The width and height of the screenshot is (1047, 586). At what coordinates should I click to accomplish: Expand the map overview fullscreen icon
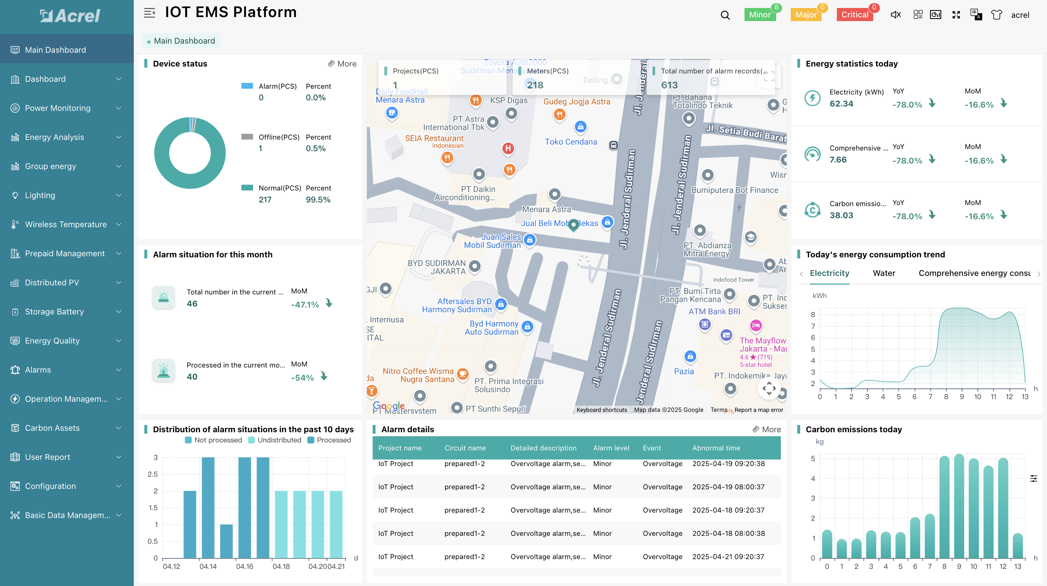tap(769, 76)
